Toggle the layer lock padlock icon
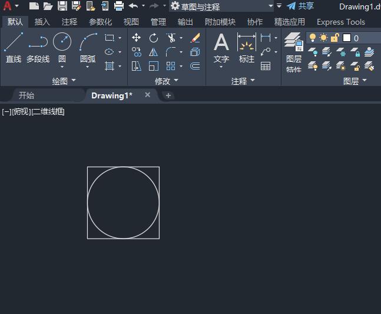The width and height of the screenshot is (381, 314). 334,38
